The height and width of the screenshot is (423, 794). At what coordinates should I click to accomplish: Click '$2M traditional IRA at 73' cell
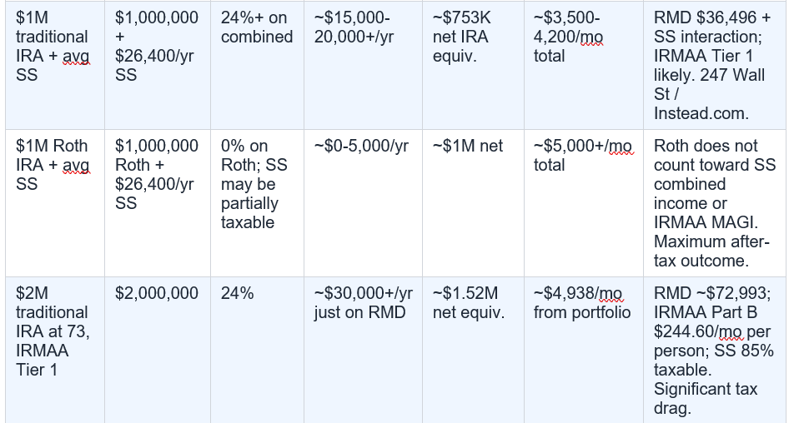coord(55,351)
